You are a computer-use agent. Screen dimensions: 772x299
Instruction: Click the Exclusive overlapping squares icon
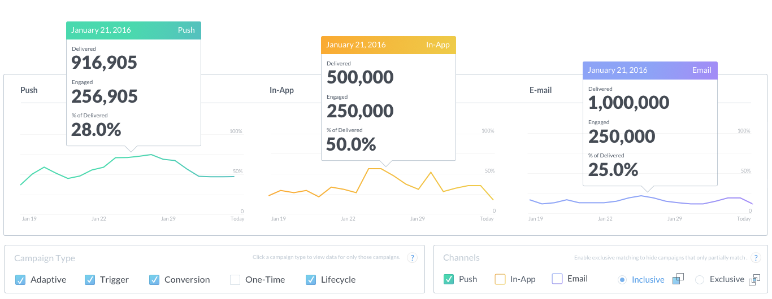click(754, 279)
